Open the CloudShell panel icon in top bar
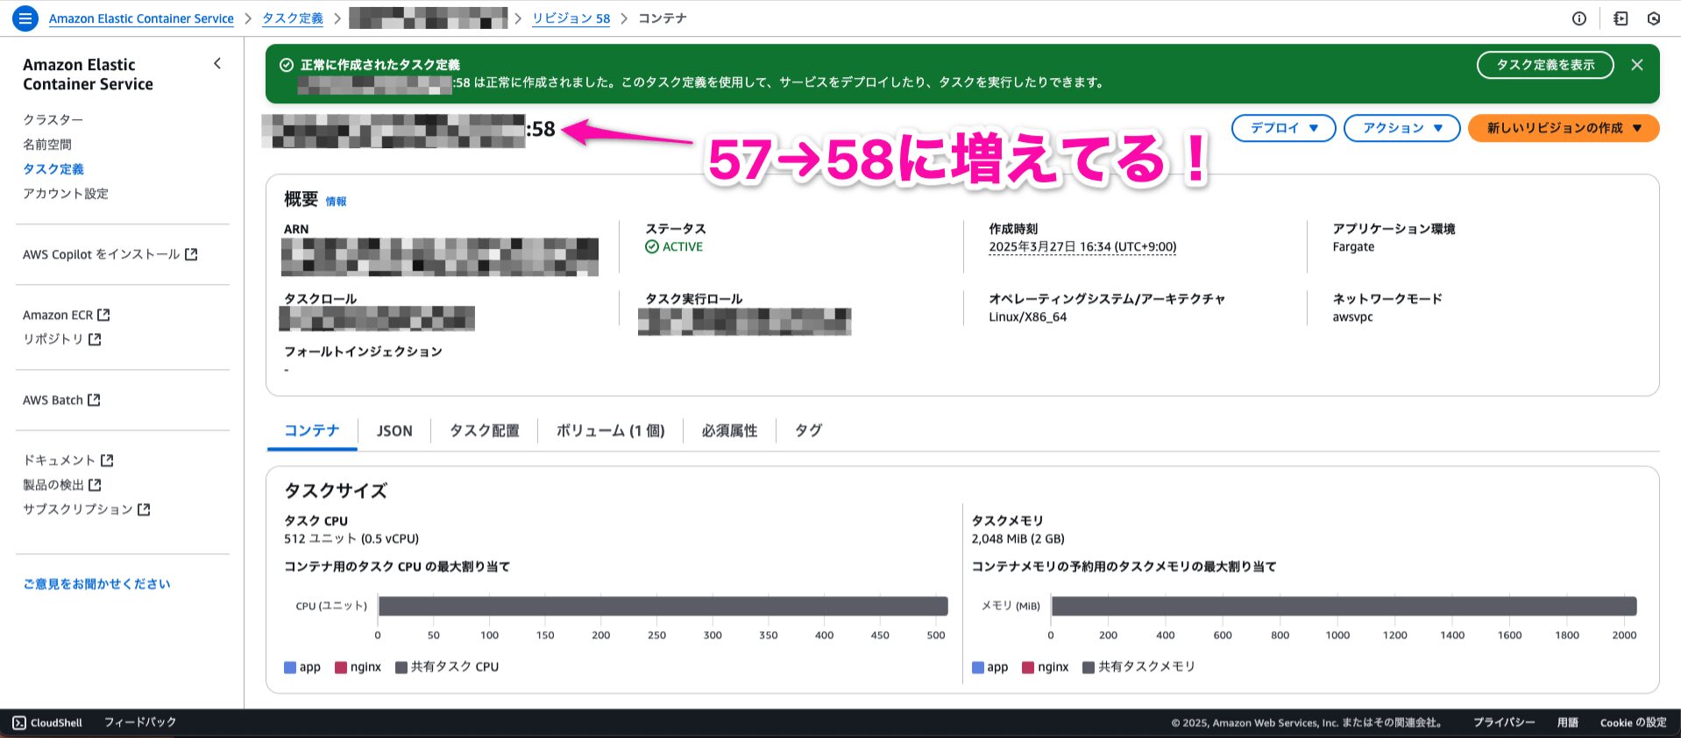This screenshot has width=1681, height=738. tap(1621, 18)
